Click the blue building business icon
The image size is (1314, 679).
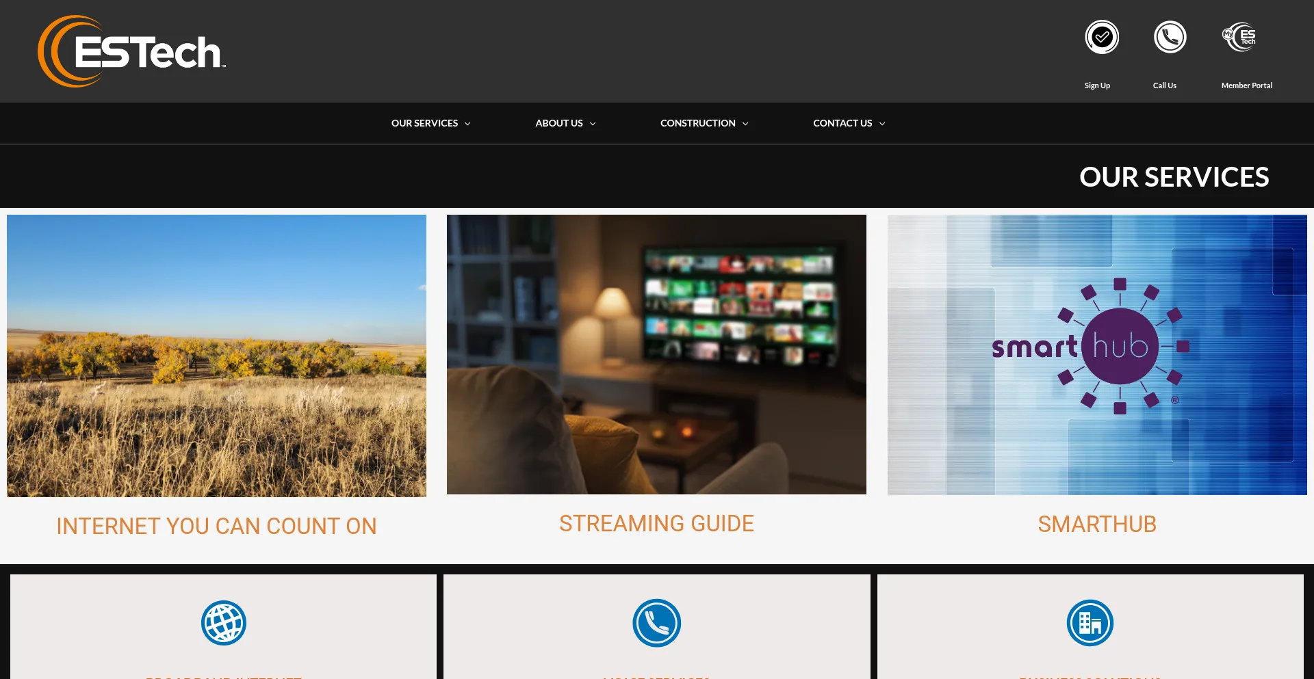pos(1090,623)
